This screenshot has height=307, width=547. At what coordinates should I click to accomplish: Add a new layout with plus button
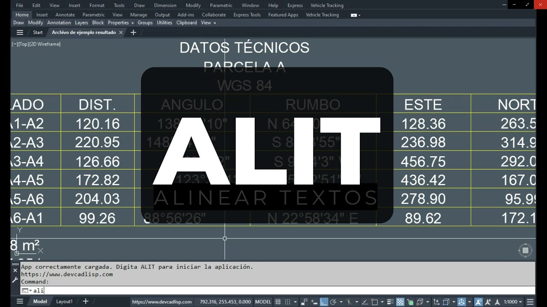[x=85, y=301]
